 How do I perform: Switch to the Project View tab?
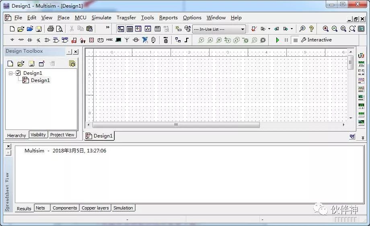(x=62, y=135)
